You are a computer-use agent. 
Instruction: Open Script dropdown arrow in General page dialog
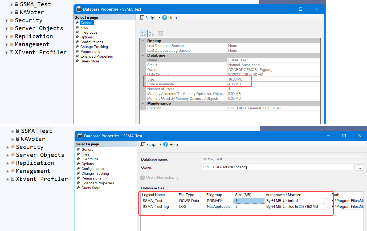point(160,18)
